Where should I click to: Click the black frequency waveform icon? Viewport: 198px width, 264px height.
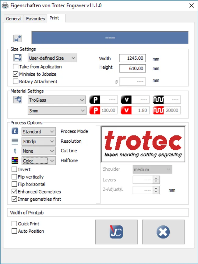click(158, 100)
